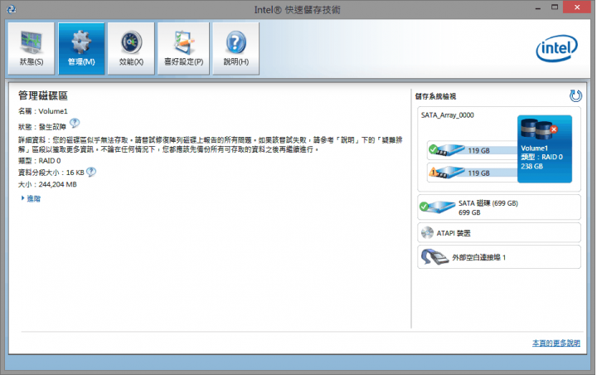This screenshot has height=375, width=597.
Task: Click help icon next to 16 KB
Action: click(x=91, y=172)
